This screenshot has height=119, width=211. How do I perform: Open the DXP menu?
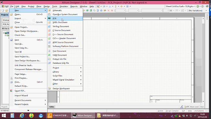pyautogui.click(x=5, y=6)
